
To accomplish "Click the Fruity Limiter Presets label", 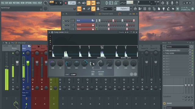I will point(121,32).
